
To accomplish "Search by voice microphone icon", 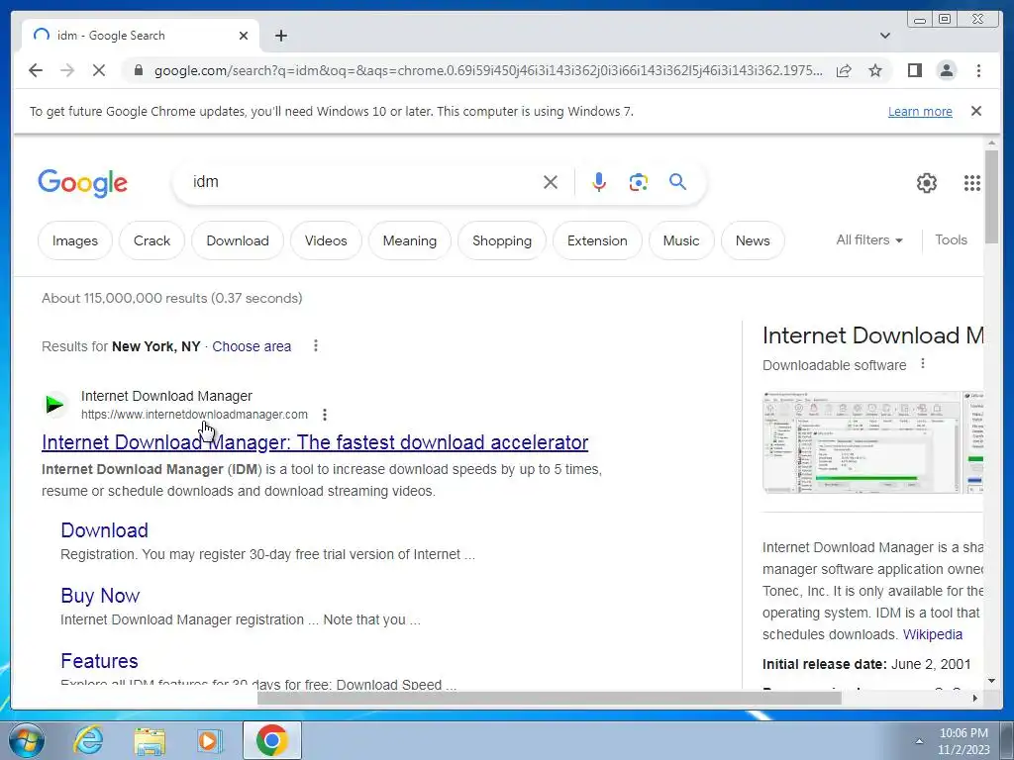I will (x=599, y=182).
